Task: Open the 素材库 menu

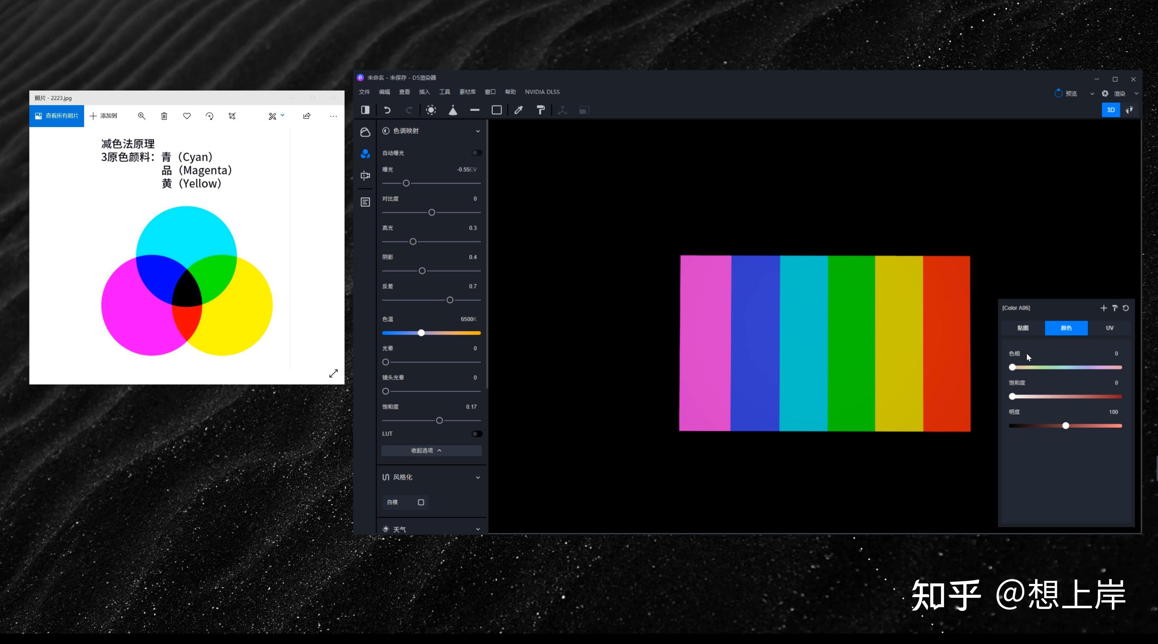Action: click(467, 92)
